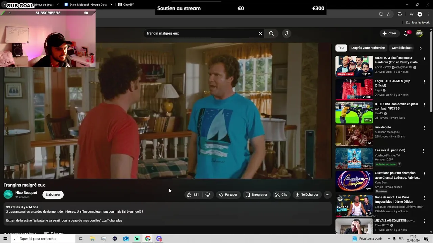
Task: Open more actions ellipsis under the video
Action: tap(327, 195)
